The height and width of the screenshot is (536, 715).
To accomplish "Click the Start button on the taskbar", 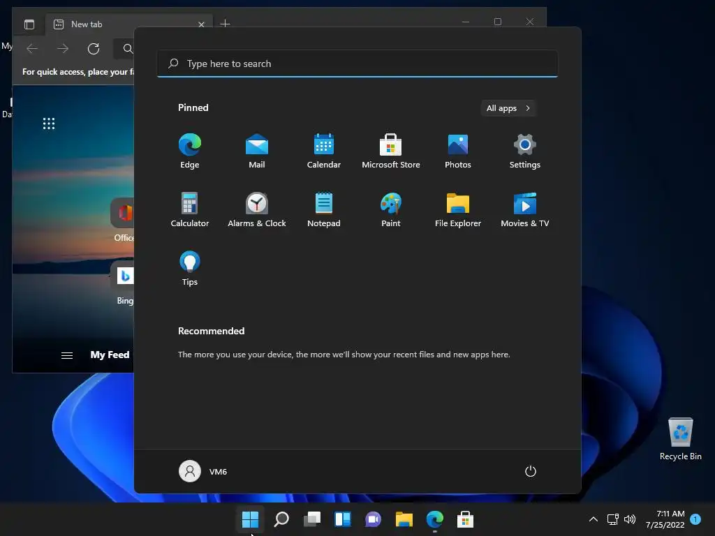I will tap(251, 519).
